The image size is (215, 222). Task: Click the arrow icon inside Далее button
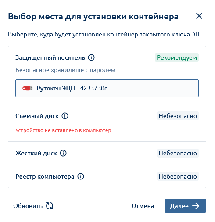[196, 206]
